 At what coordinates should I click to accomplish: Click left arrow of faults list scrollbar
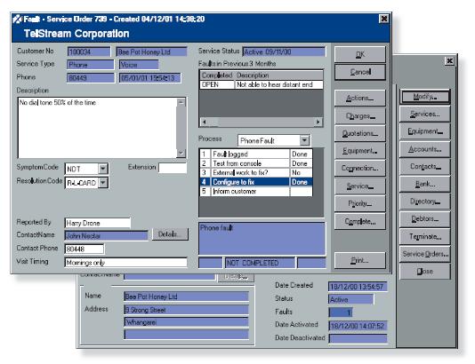pos(205,122)
